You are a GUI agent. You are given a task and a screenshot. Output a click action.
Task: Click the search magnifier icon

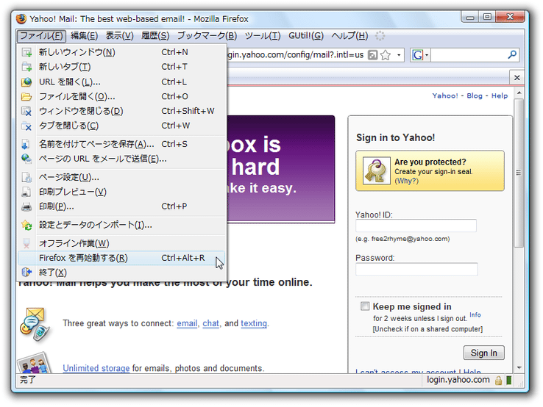(x=512, y=55)
